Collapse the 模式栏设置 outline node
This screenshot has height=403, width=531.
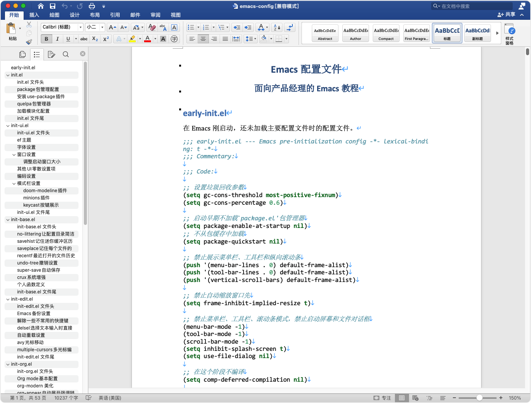tap(14, 183)
